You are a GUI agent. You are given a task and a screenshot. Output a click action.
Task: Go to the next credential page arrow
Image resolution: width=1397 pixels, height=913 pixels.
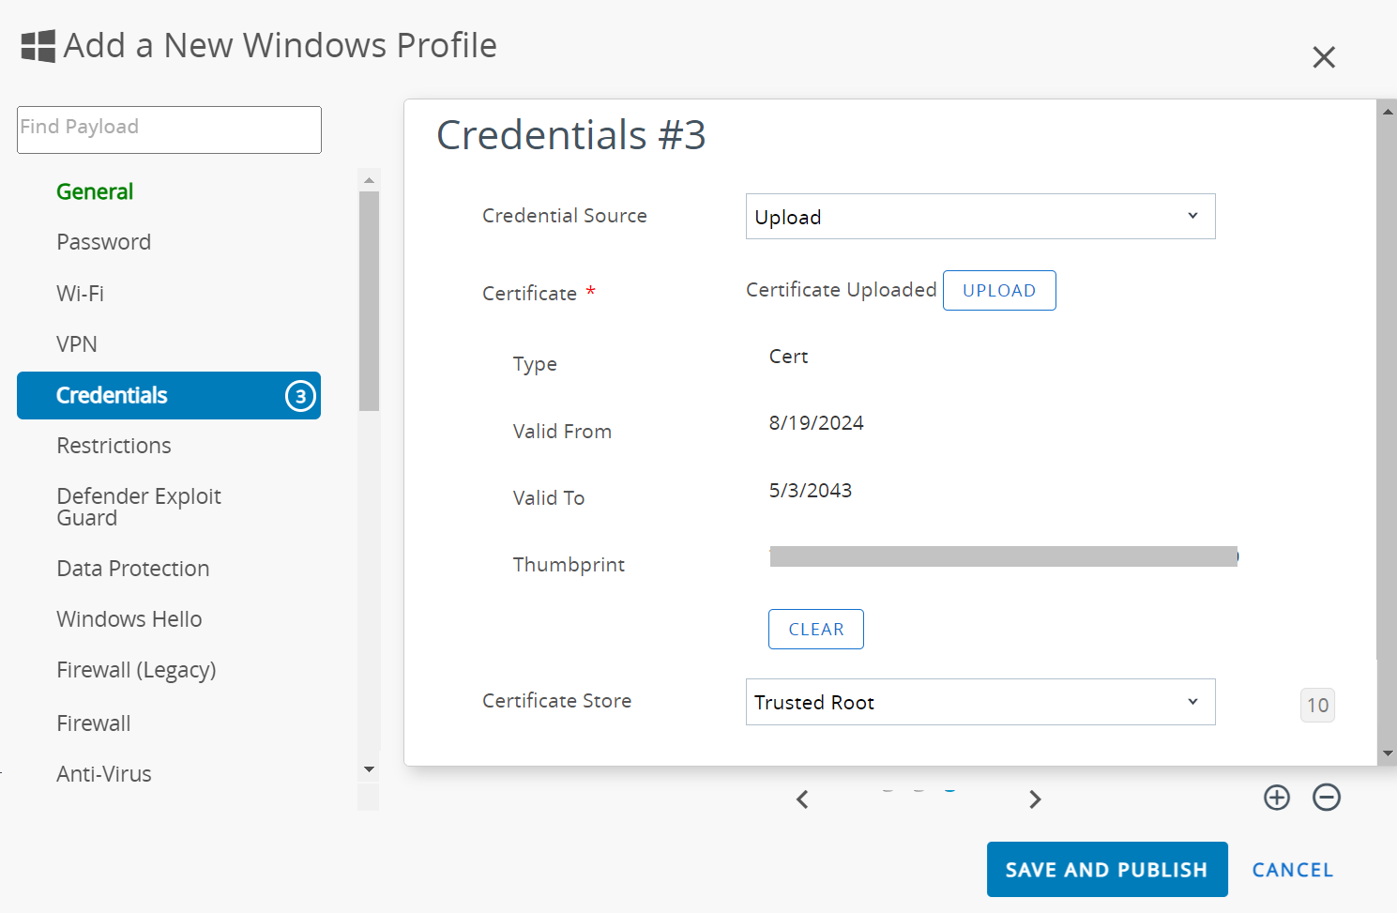point(1035,799)
